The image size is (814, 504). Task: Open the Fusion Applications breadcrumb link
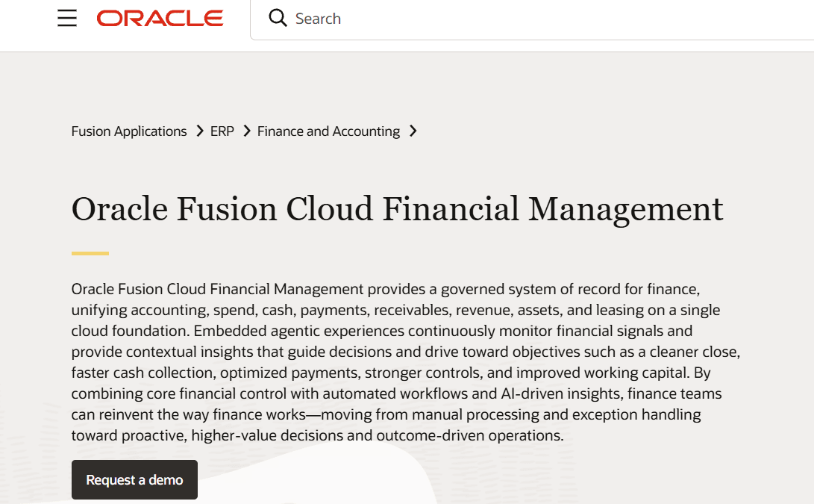point(129,131)
